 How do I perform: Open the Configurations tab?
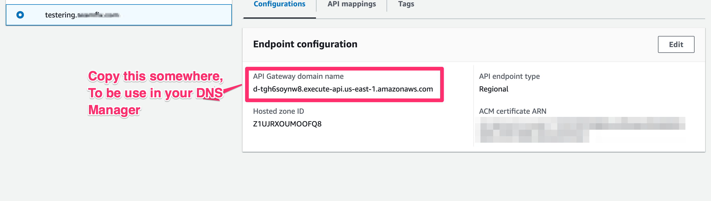pos(279,4)
